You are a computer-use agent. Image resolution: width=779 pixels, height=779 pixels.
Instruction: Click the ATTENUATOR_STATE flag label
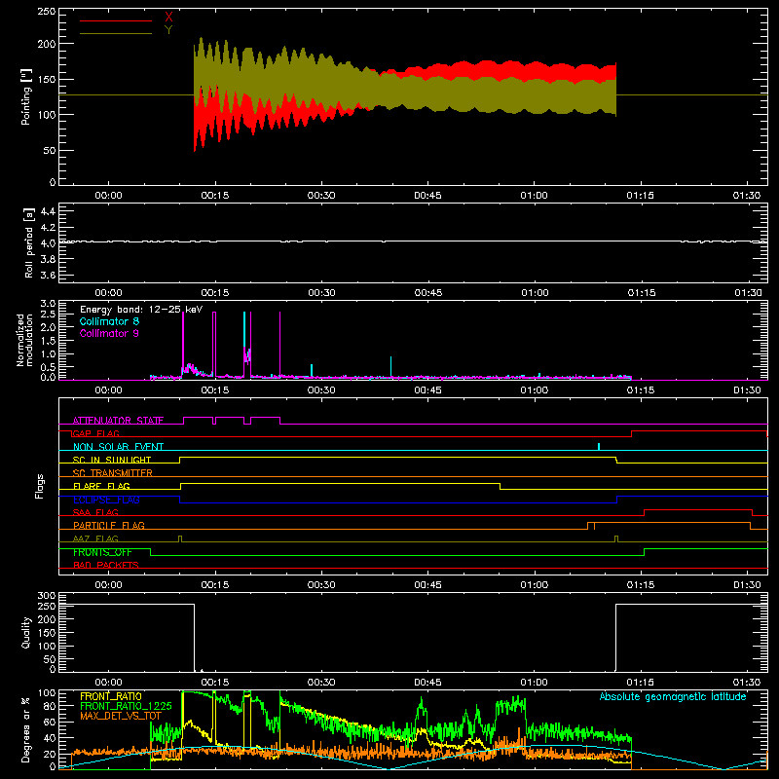118,421
